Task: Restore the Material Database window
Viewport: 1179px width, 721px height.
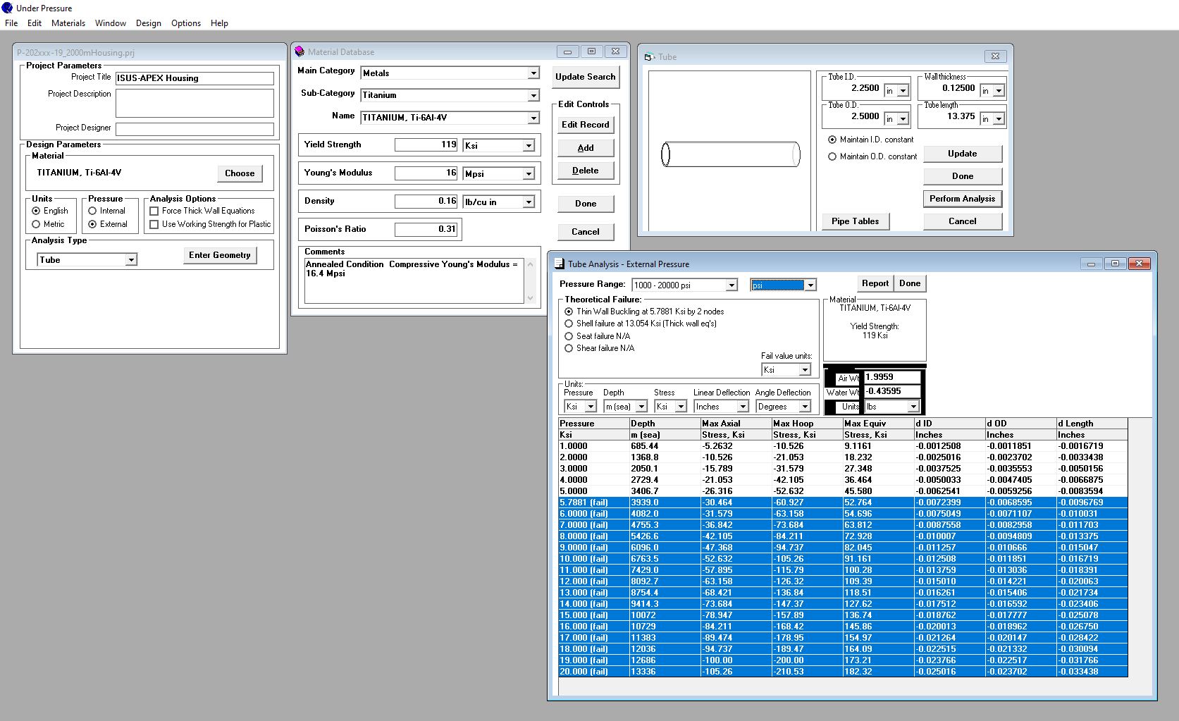Action: point(591,51)
